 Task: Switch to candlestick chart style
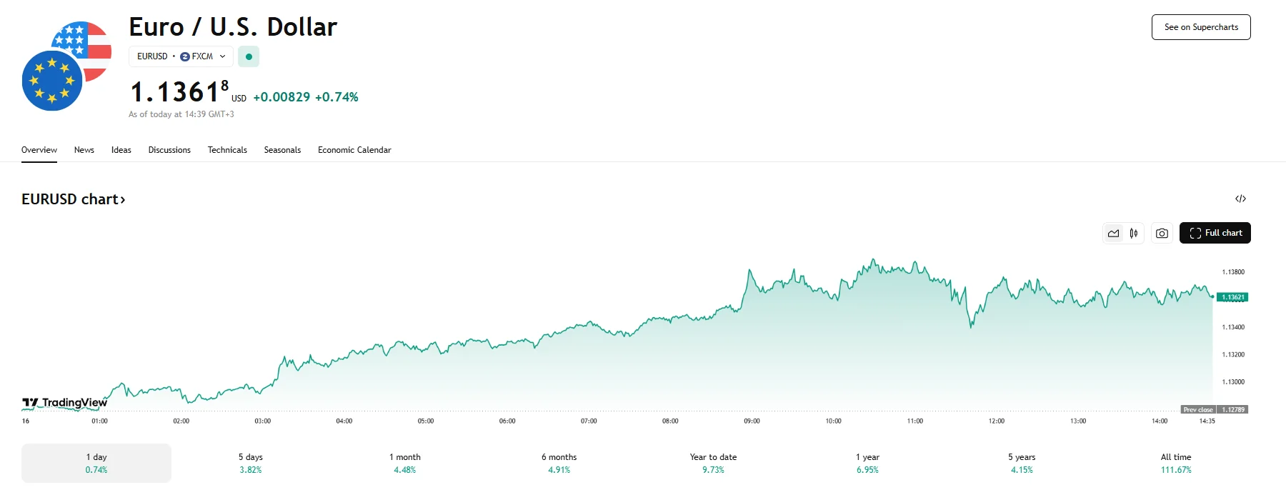point(1134,234)
